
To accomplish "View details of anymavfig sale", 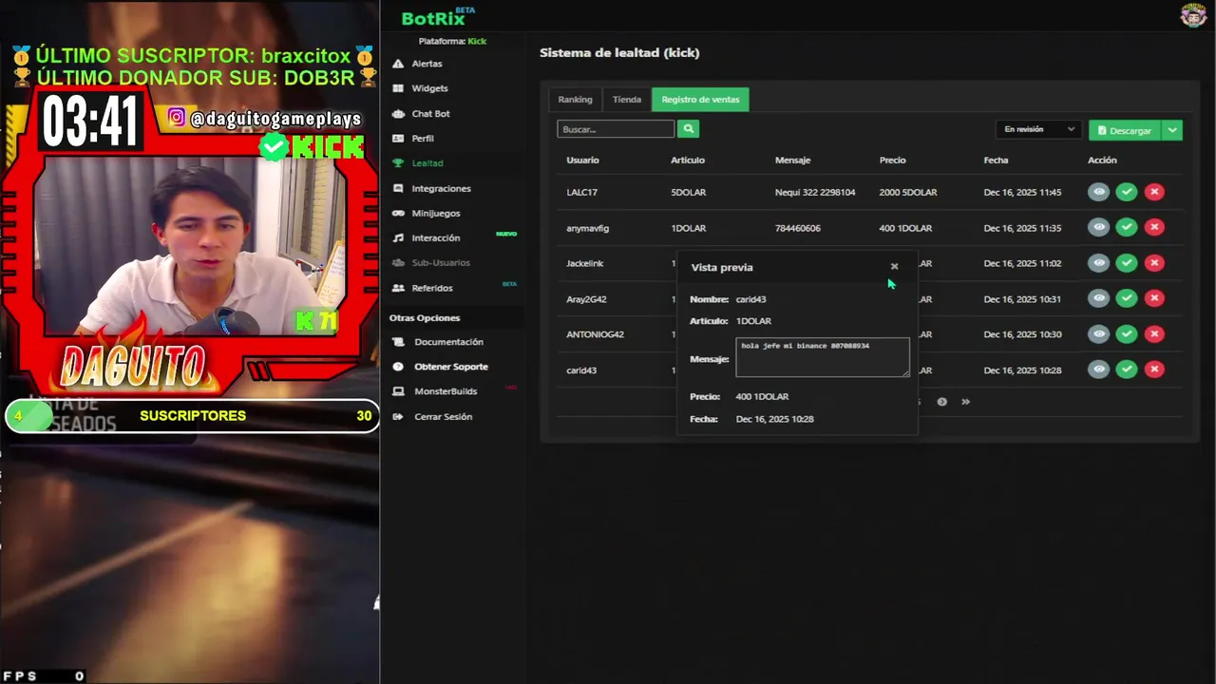I will [x=1098, y=227].
